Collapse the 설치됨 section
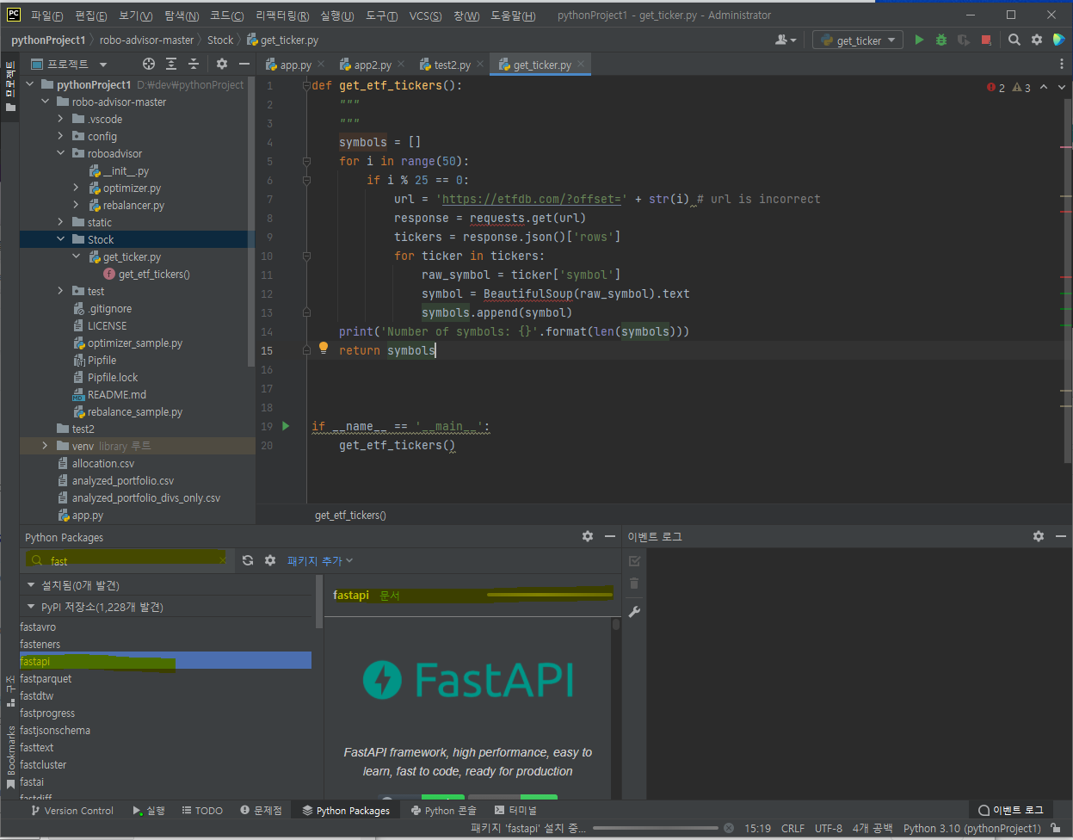This screenshot has width=1073, height=840. click(x=32, y=585)
